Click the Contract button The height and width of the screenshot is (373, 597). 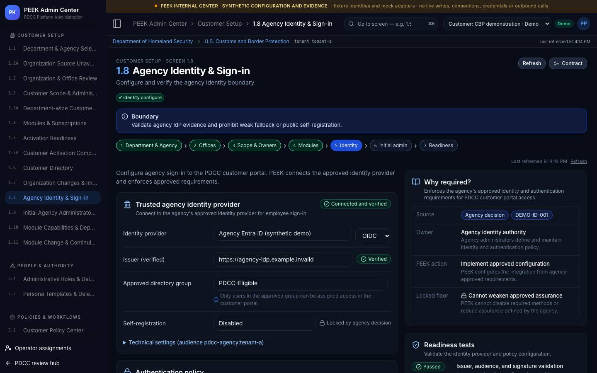tap(568, 63)
